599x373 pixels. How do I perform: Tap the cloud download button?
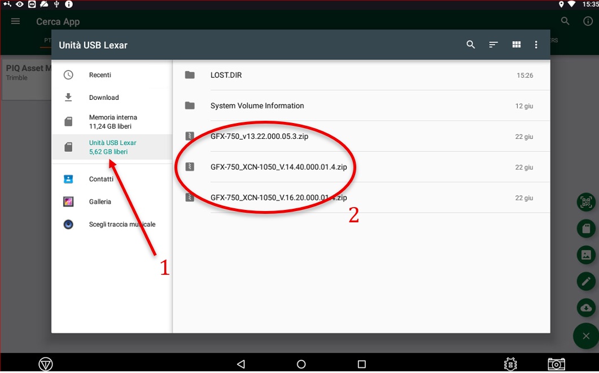[x=586, y=308]
